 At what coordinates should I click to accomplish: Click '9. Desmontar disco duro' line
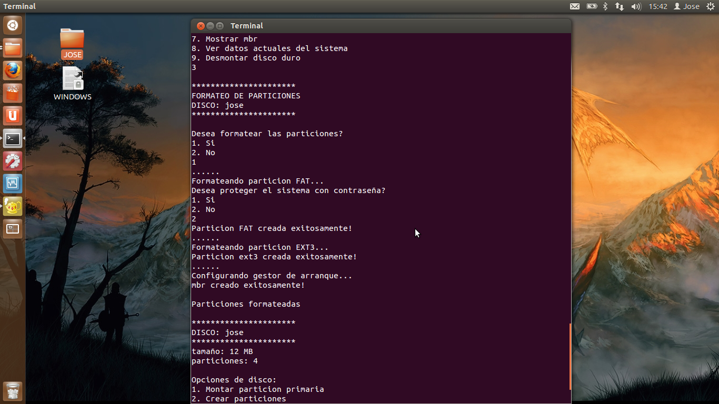pos(246,58)
